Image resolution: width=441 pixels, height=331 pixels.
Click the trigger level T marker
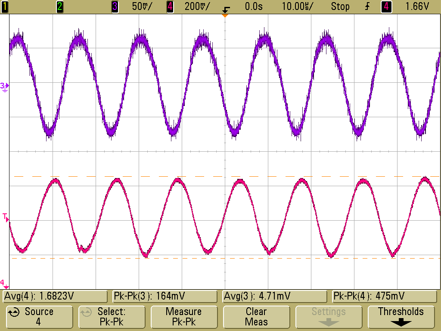tap(6, 217)
